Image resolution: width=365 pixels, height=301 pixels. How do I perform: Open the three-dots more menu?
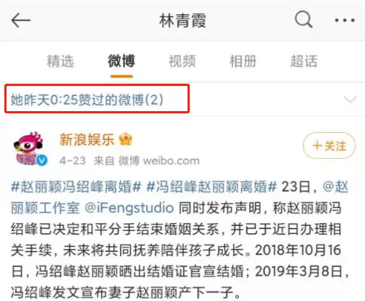(x=345, y=20)
